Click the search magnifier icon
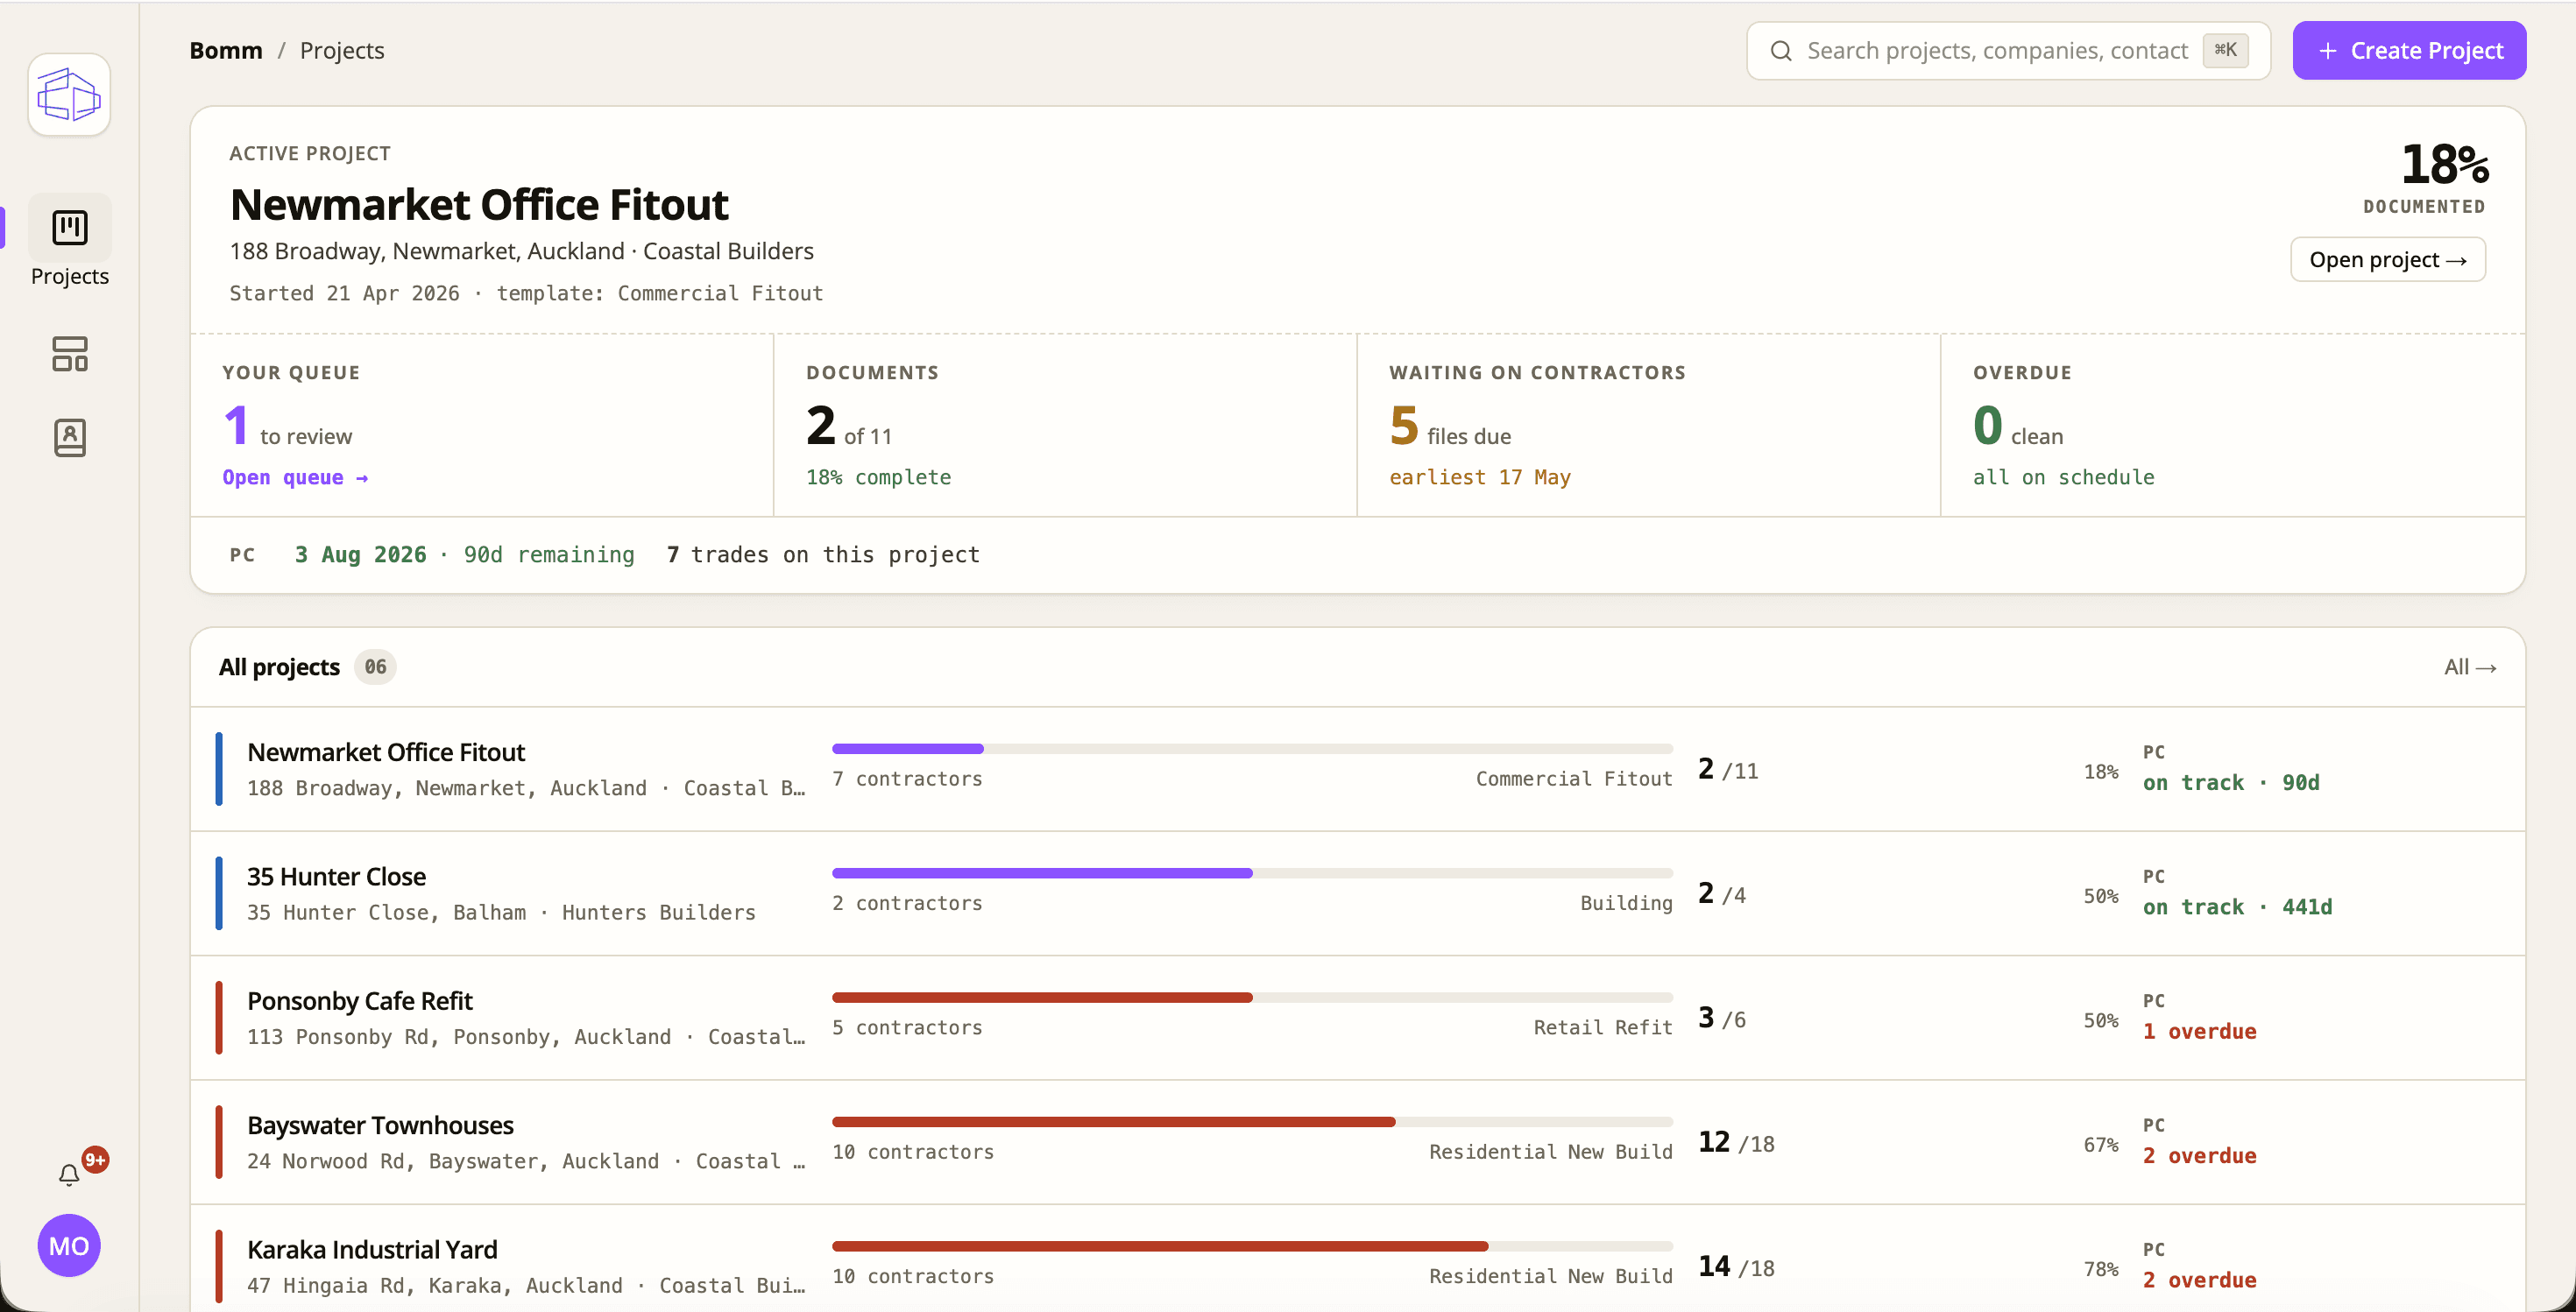Screen dimensions: 2576x1312 (1781, 51)
